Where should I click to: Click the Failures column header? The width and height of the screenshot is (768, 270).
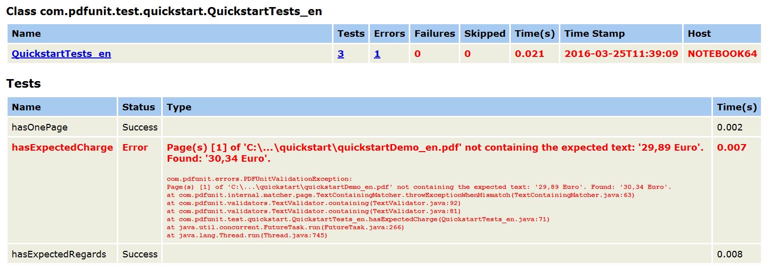(x=435, y=34)
